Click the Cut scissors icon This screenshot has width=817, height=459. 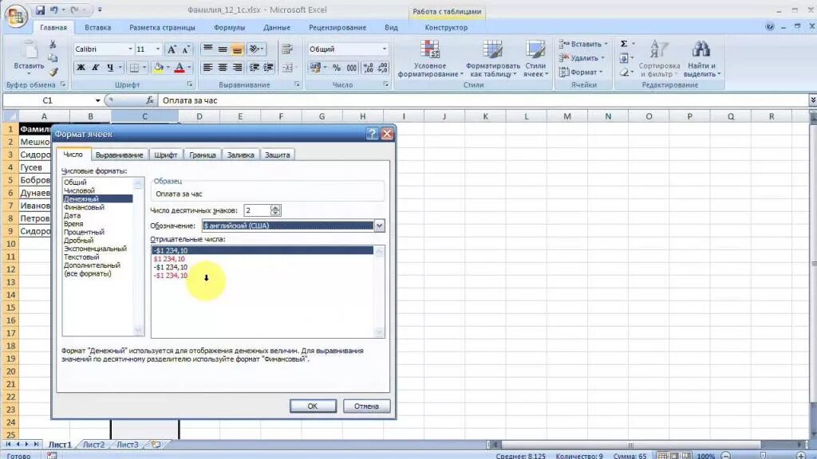pyautogui.click(x=53, y=45)
